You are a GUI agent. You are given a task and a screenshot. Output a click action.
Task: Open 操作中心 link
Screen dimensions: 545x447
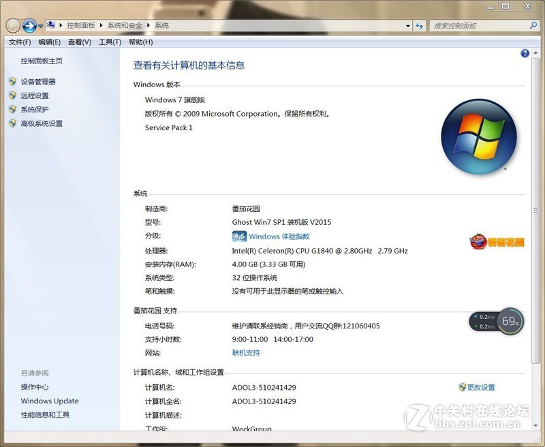click(x=35, y=387)
